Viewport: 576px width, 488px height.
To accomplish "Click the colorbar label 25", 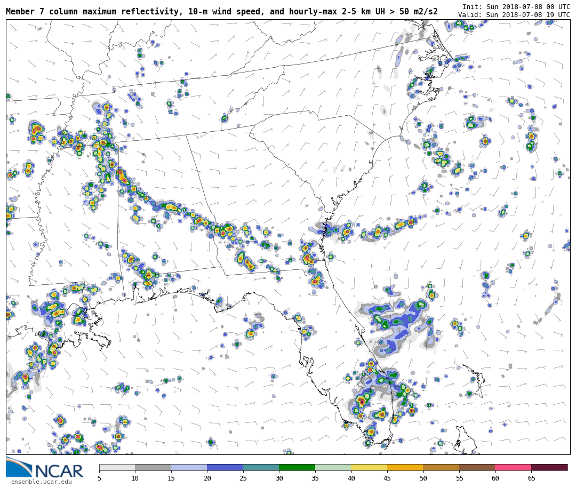I will 243,478.
